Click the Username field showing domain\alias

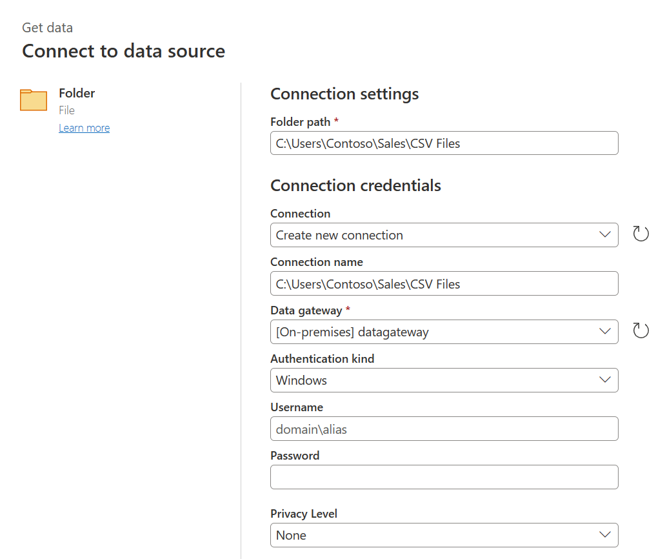click(444, 429)
